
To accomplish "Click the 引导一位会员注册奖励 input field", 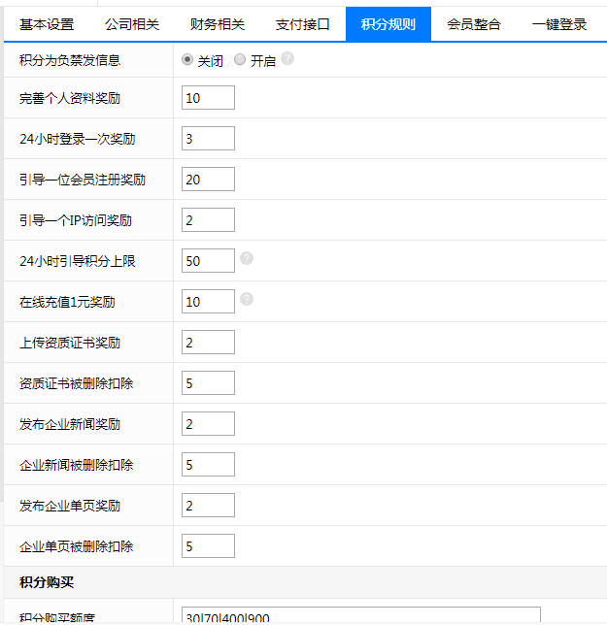I will [x=208, y=180].
